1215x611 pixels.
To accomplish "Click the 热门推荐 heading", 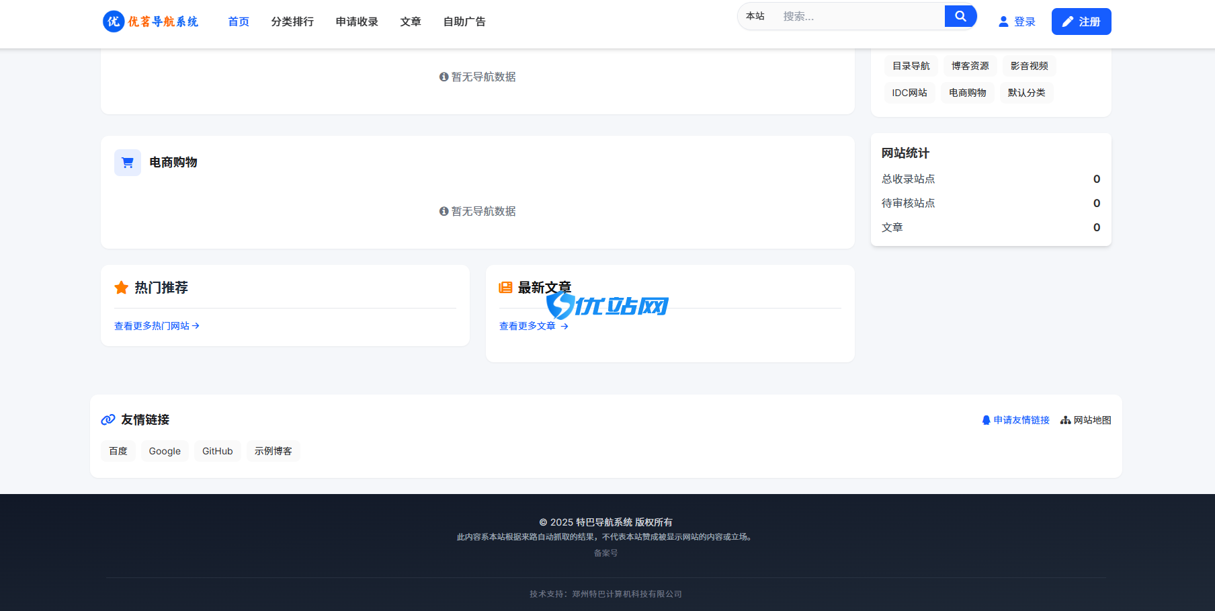I will (161, 288).
